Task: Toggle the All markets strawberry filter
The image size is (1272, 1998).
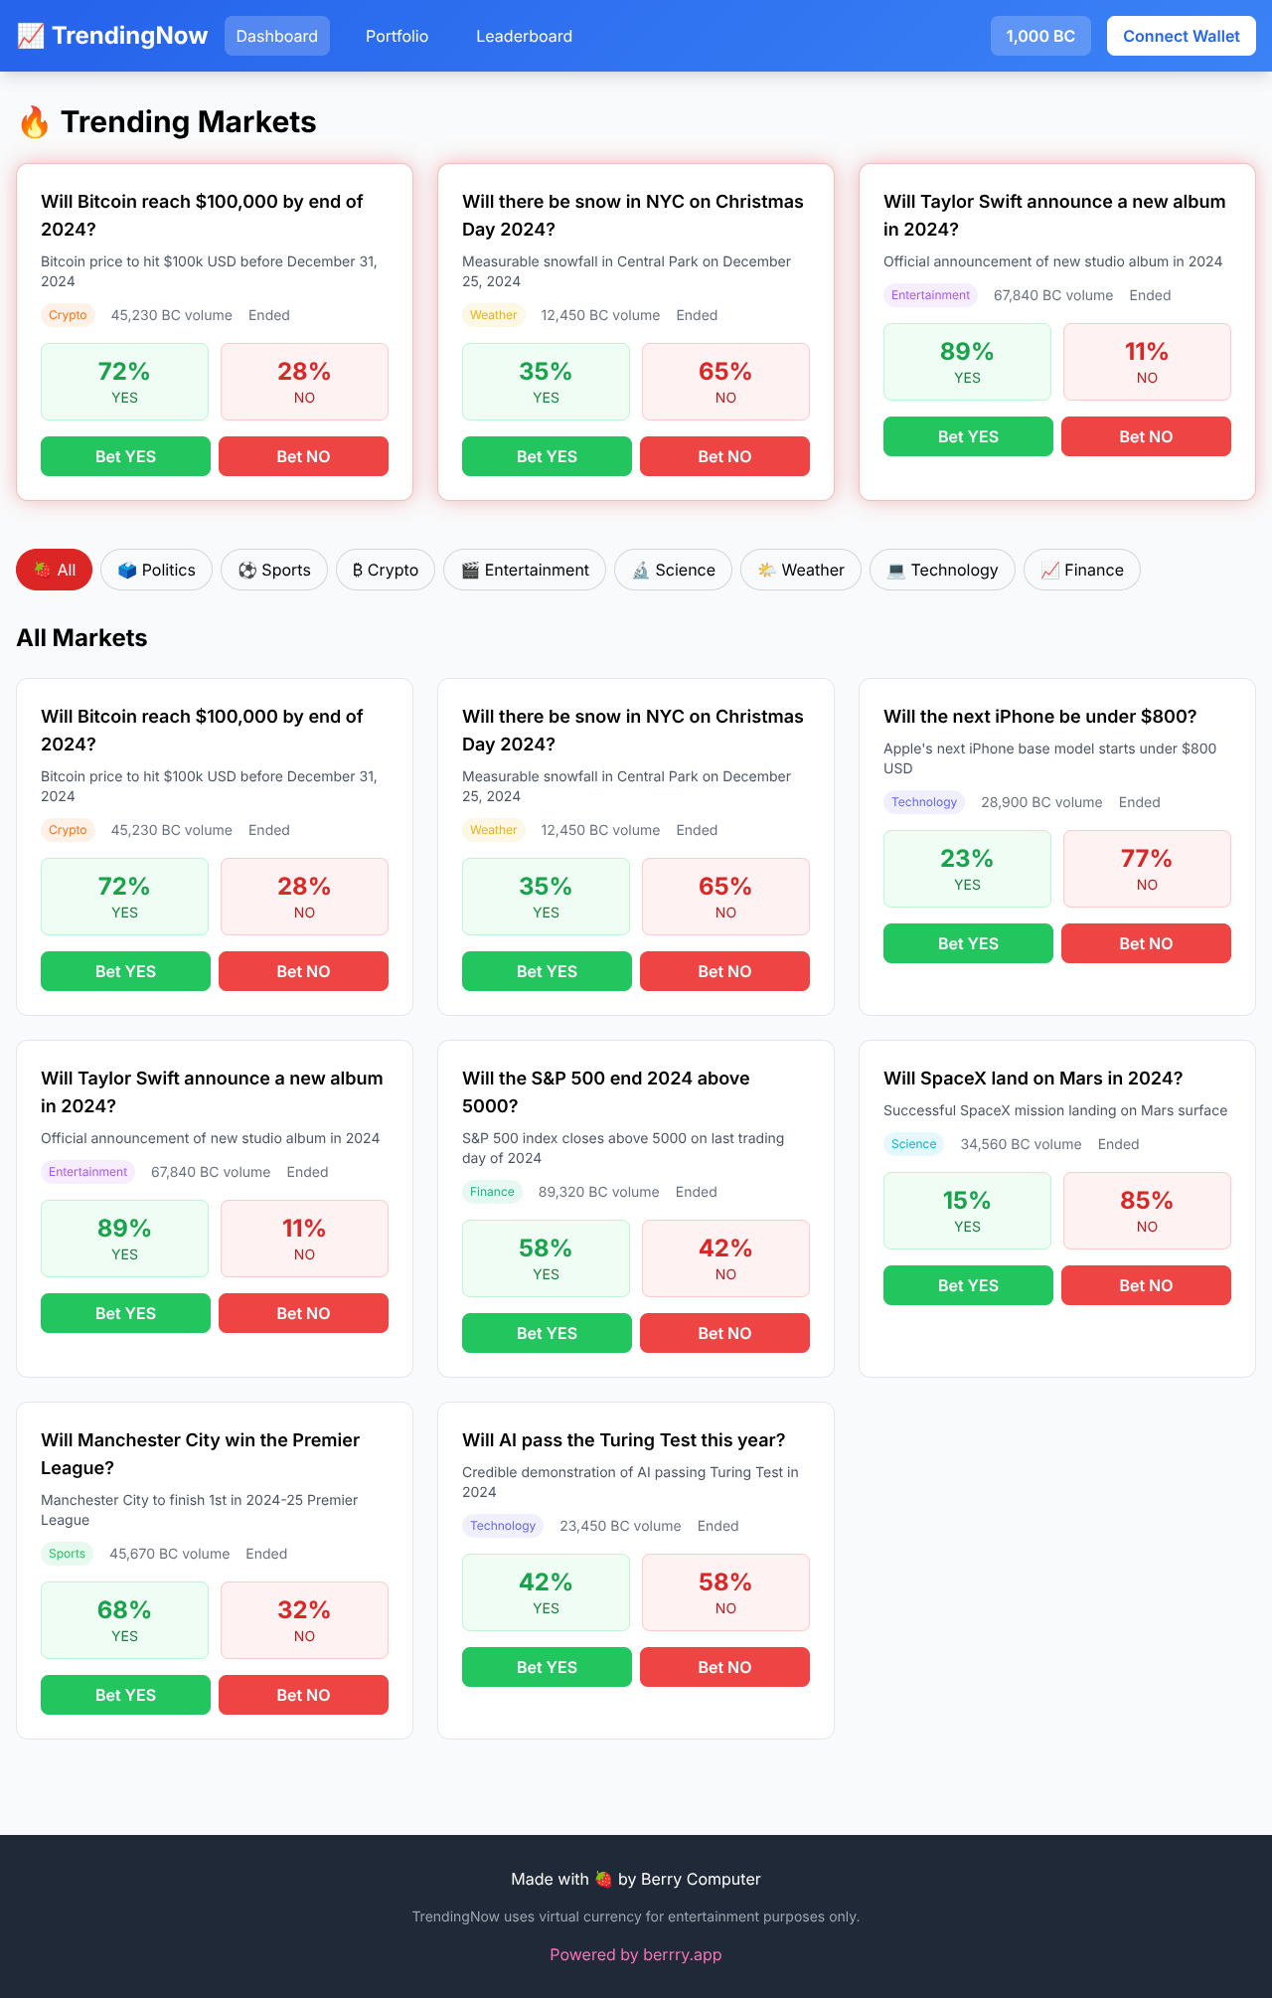Action: 54,570
